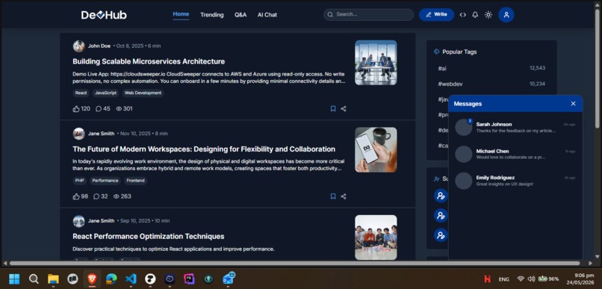Open the React Performance article group photo thumbnail
The width and height of the screenshot is (602, 289).
376,237
